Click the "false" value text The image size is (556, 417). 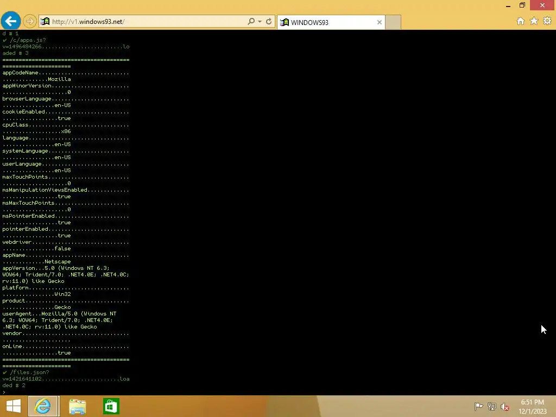coord(62,249)
